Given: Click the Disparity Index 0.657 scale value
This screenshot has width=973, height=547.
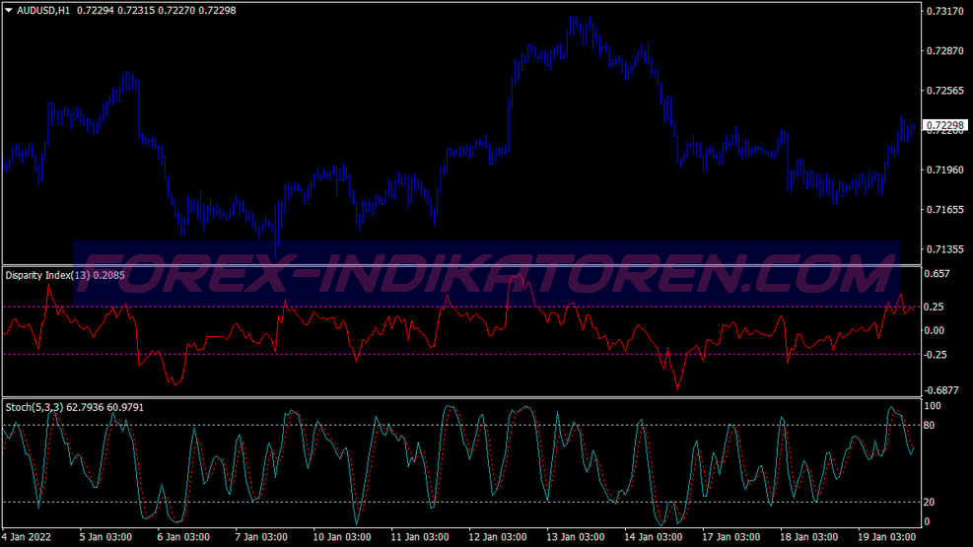Looking at the screenshot, I should click(938, 274).
